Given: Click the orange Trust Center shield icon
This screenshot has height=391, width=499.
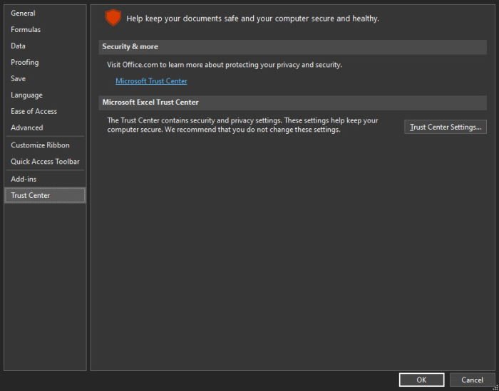Looking at the screenshot, I should (x=113, y=18).
